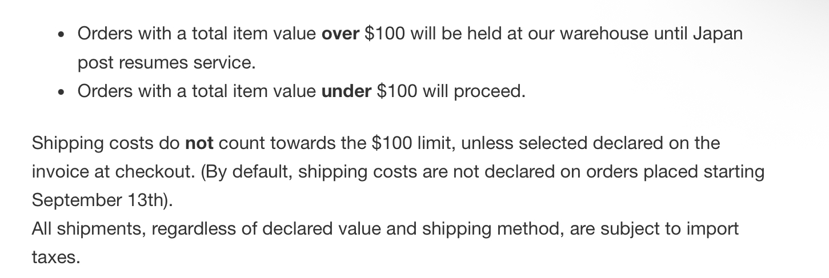This screenshot has height=278, width=829.
Task: Click the words "will proceed."
Action: pos(474,91)
